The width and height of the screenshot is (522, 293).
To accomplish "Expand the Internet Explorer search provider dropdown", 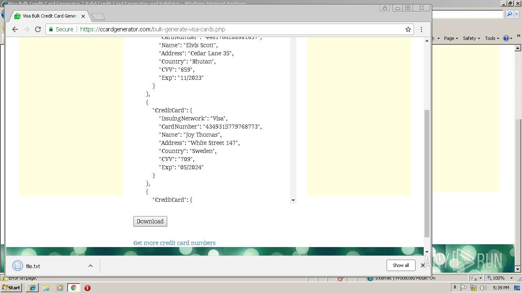I will click(x=516, y=14).
